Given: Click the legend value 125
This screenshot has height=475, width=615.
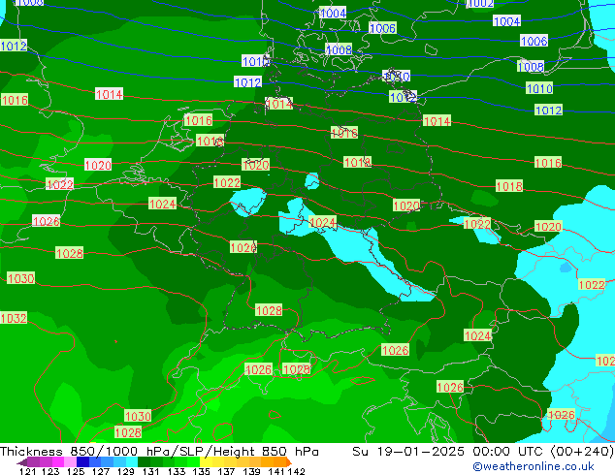Looking at the screenshot, I should coord(76,471).
